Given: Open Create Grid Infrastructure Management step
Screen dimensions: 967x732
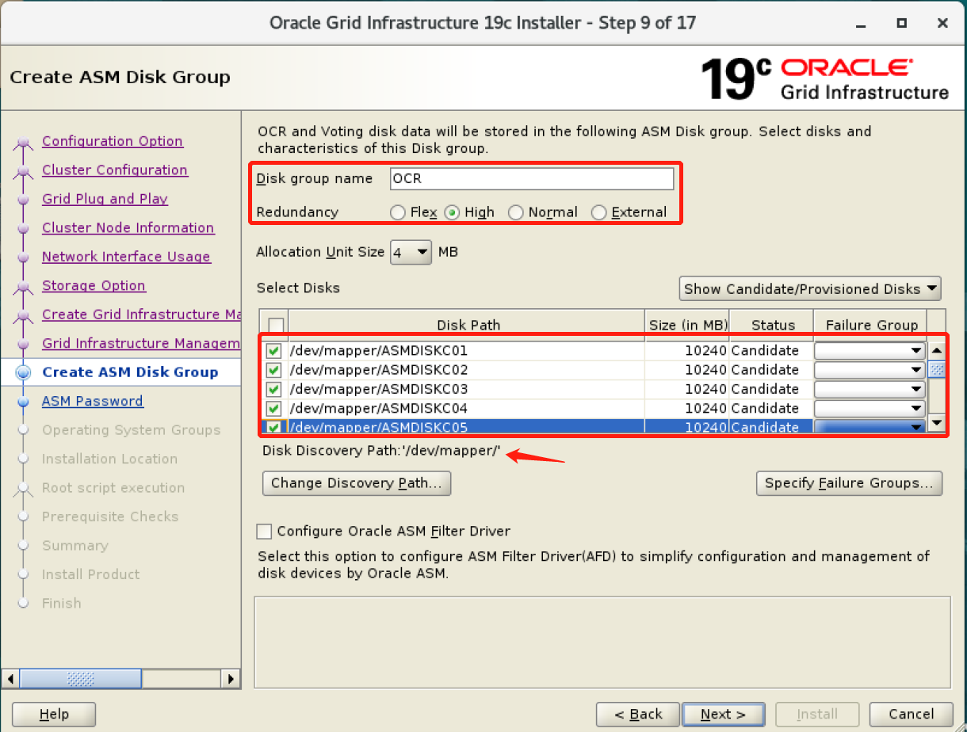Looking at the screenshot, I should [141, 315].
